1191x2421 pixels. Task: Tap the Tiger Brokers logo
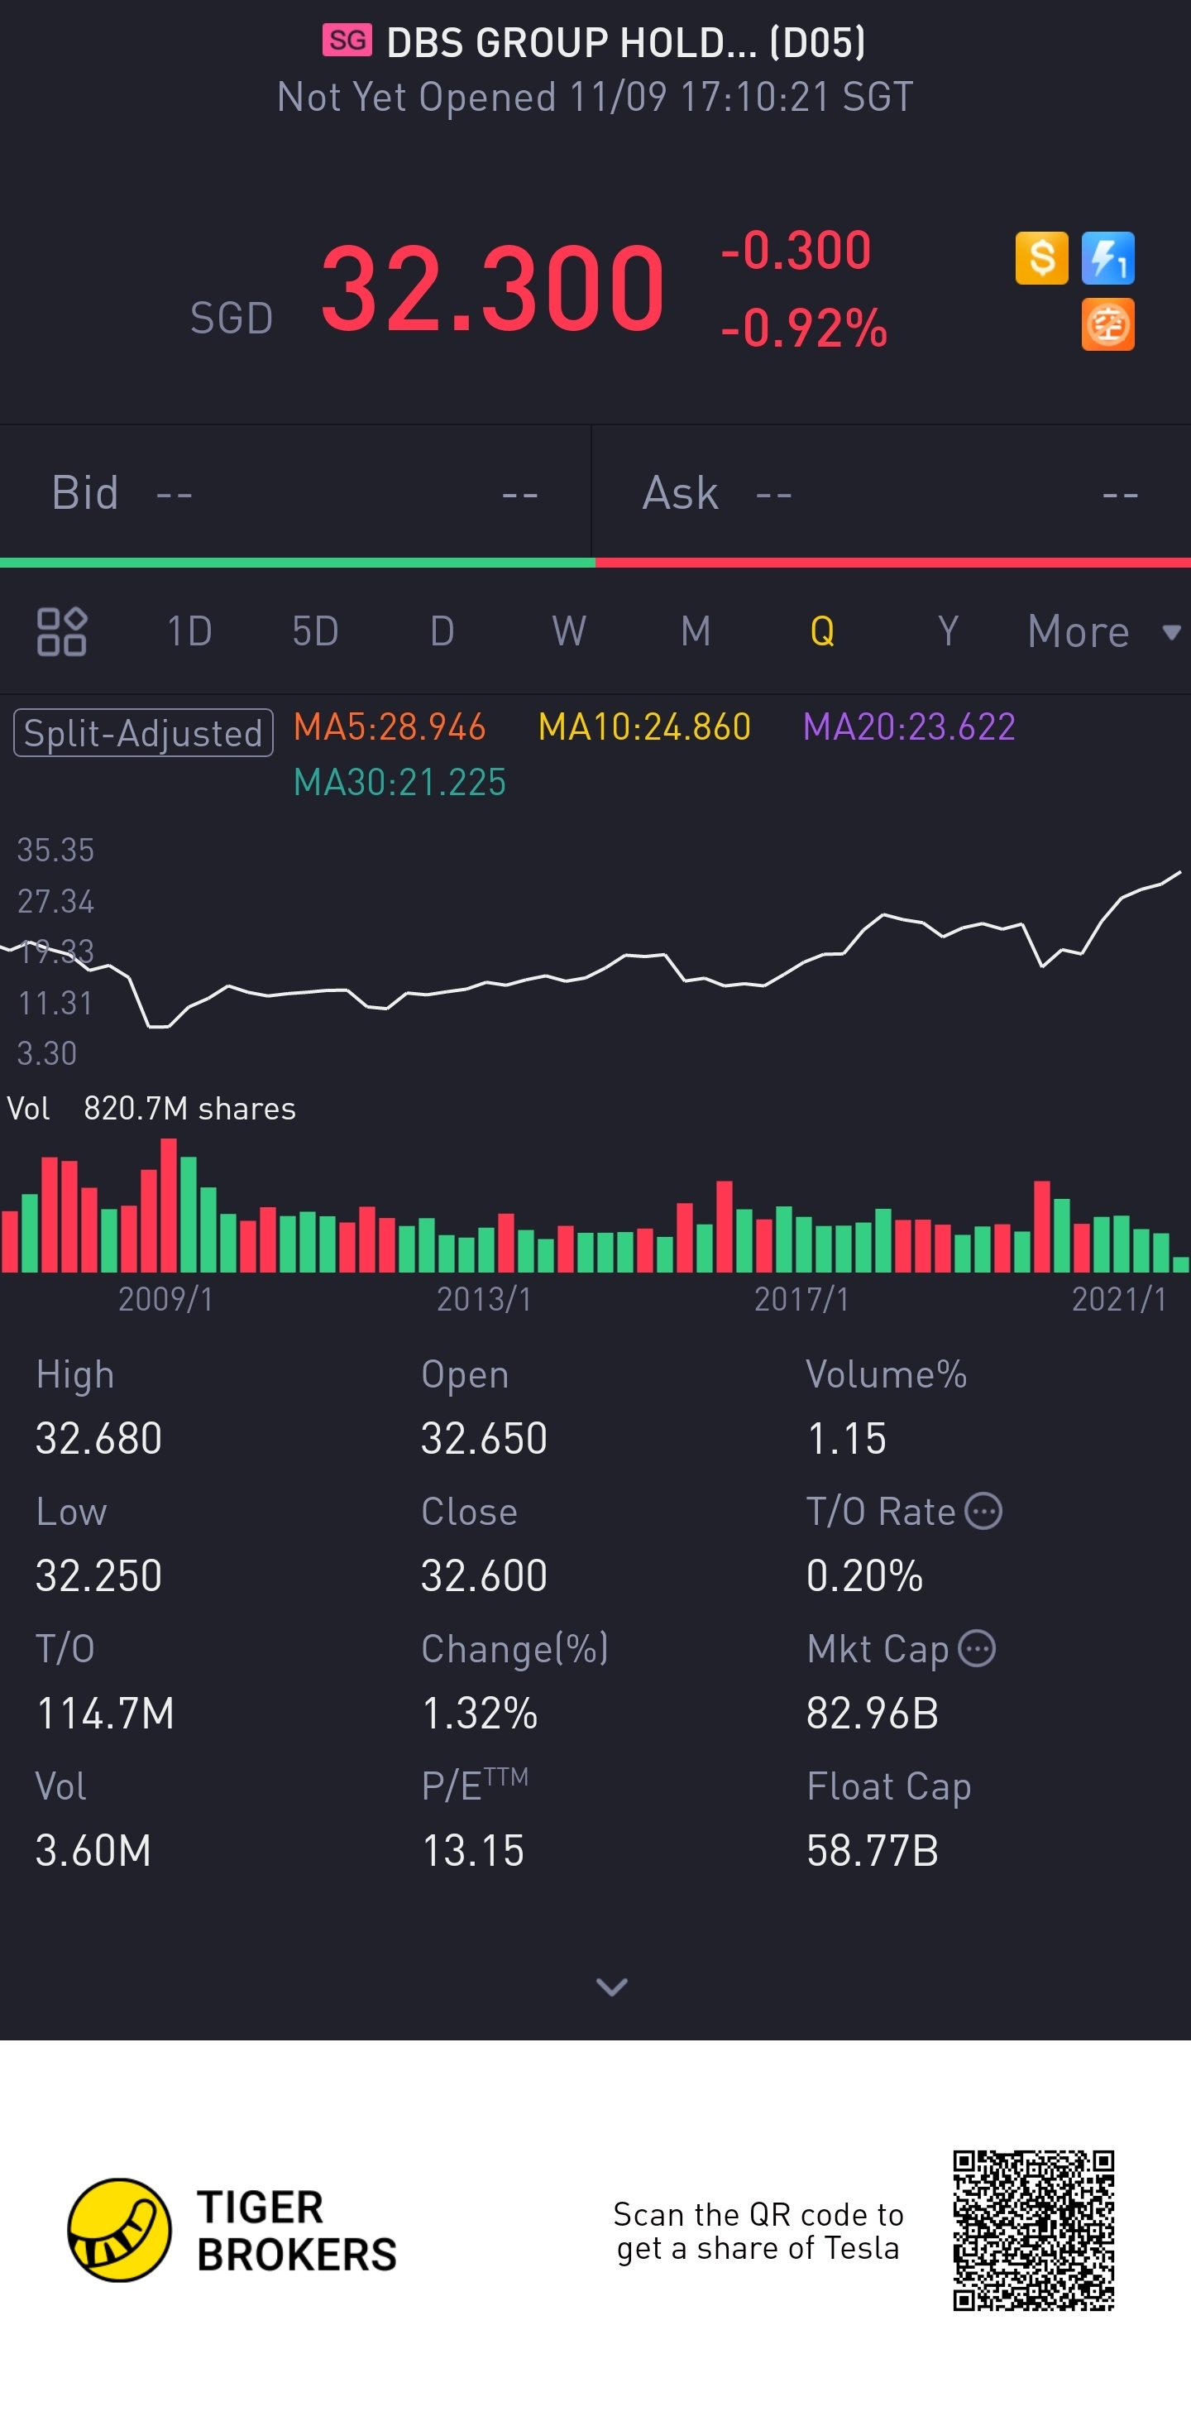click(232, 2230)
